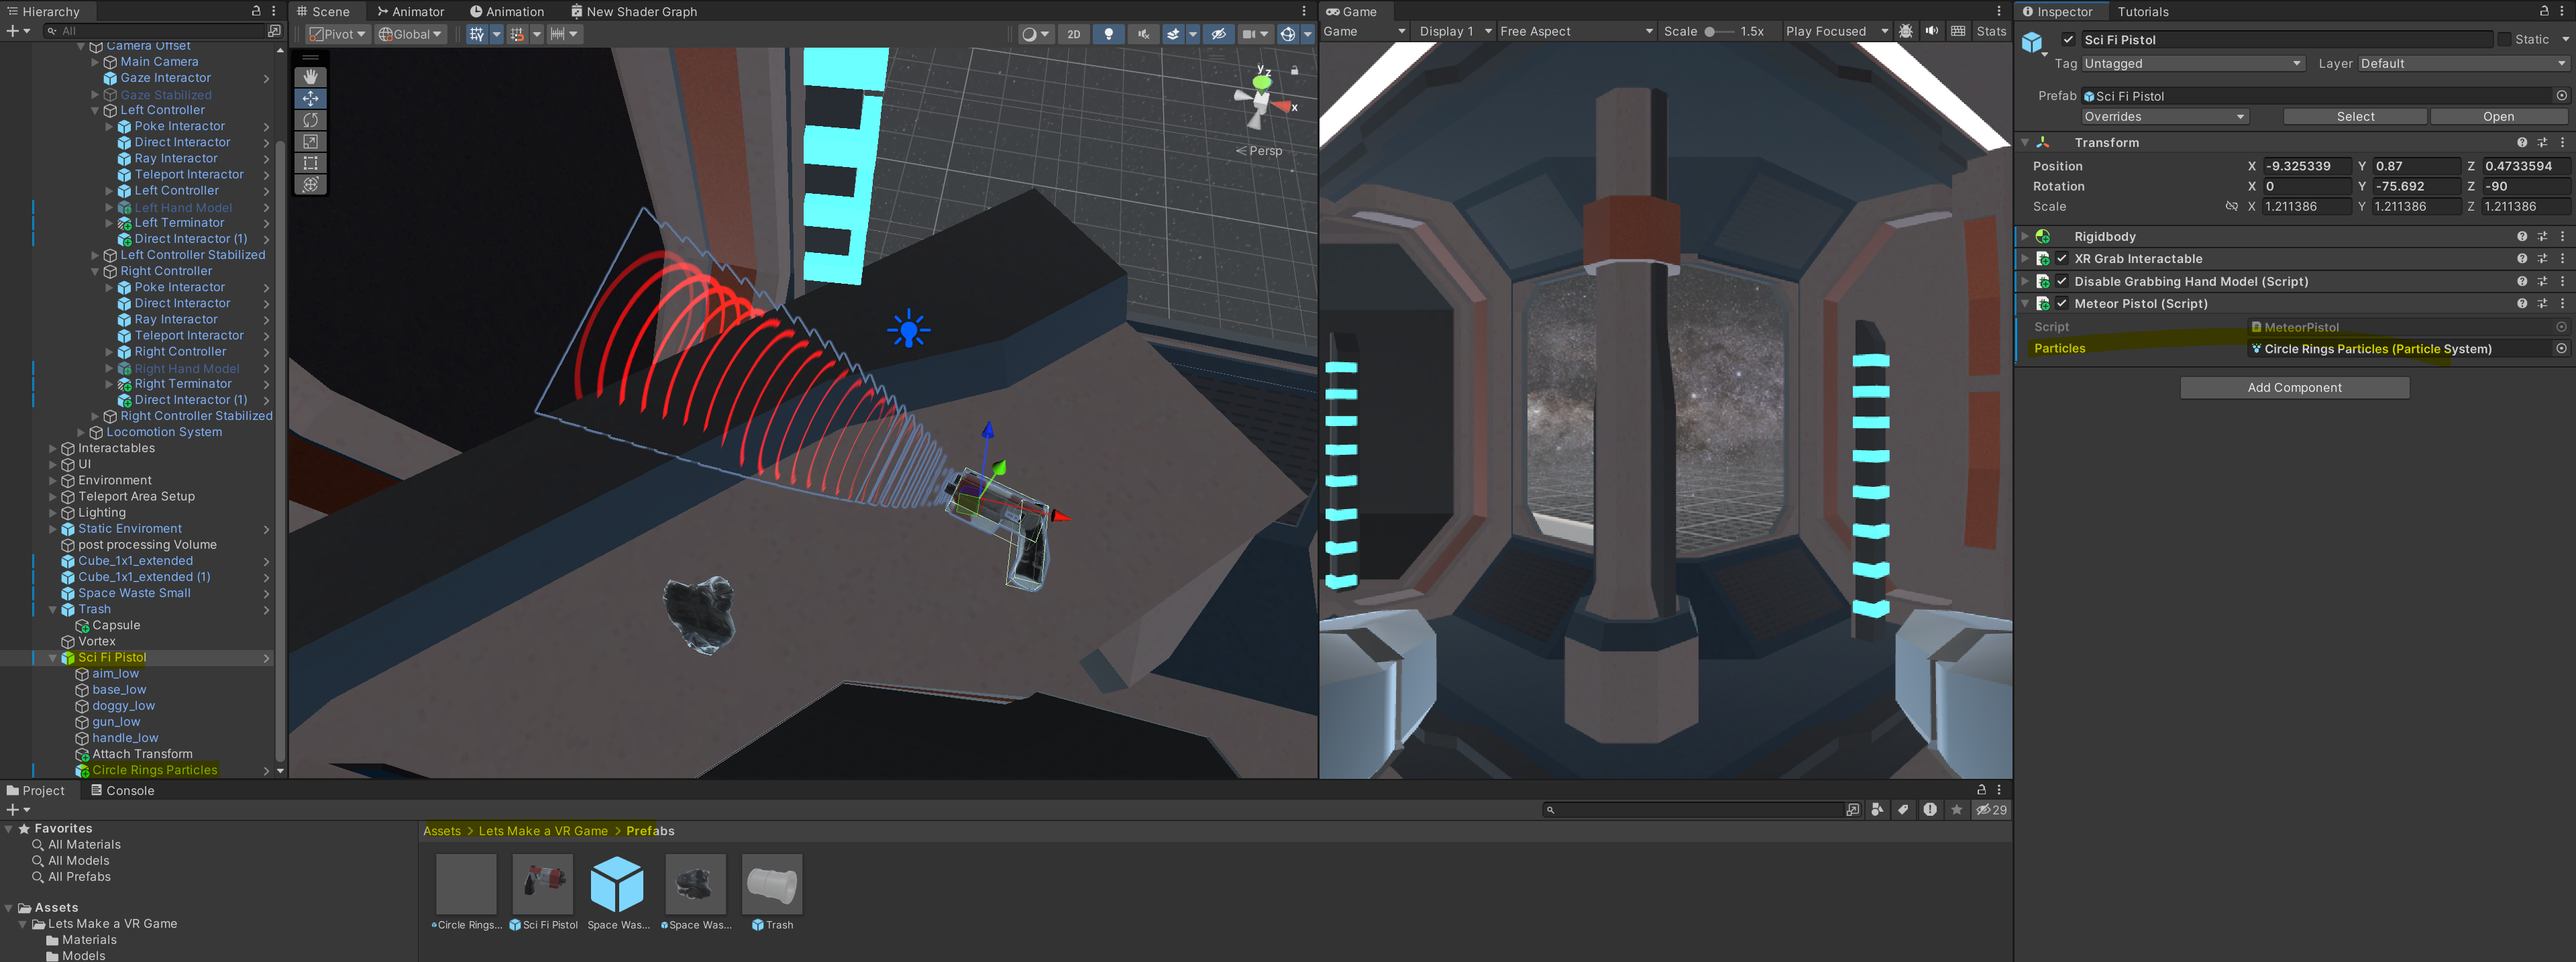Screen dimensions: 2576x962
Task: Select the Scale tool
Action: pos(310,142)
